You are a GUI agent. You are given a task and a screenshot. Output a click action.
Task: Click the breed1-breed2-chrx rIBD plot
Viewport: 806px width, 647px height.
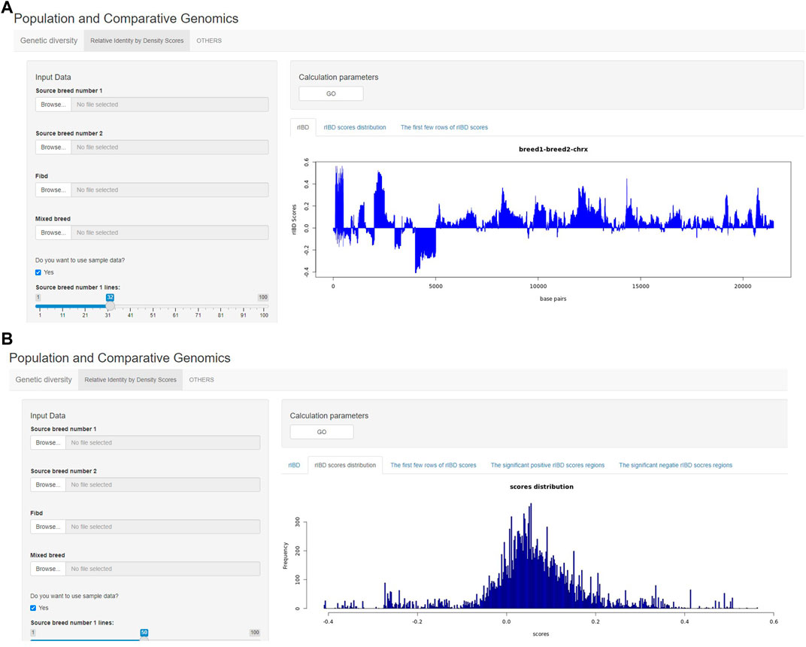pyautogui.click(x=553, y=220)
